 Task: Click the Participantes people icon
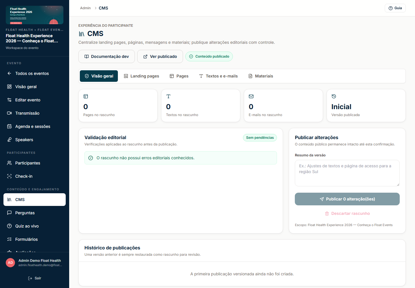coord(9,163)
